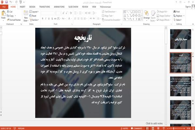Click the Save icon in quick access toolbar
195x130 pixels.
tap(6, 2)
